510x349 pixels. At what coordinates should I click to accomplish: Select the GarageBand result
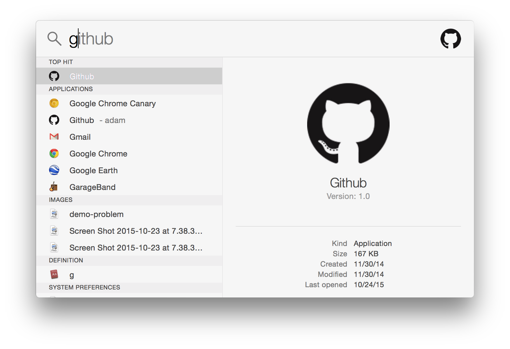(x=129, y=187)
